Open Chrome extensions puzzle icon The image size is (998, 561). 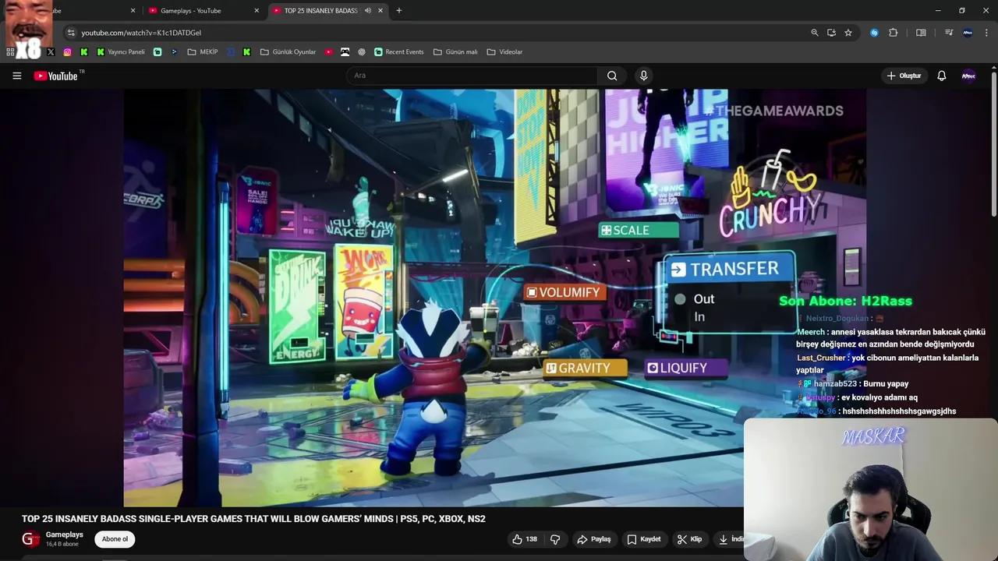pos(894,33)
